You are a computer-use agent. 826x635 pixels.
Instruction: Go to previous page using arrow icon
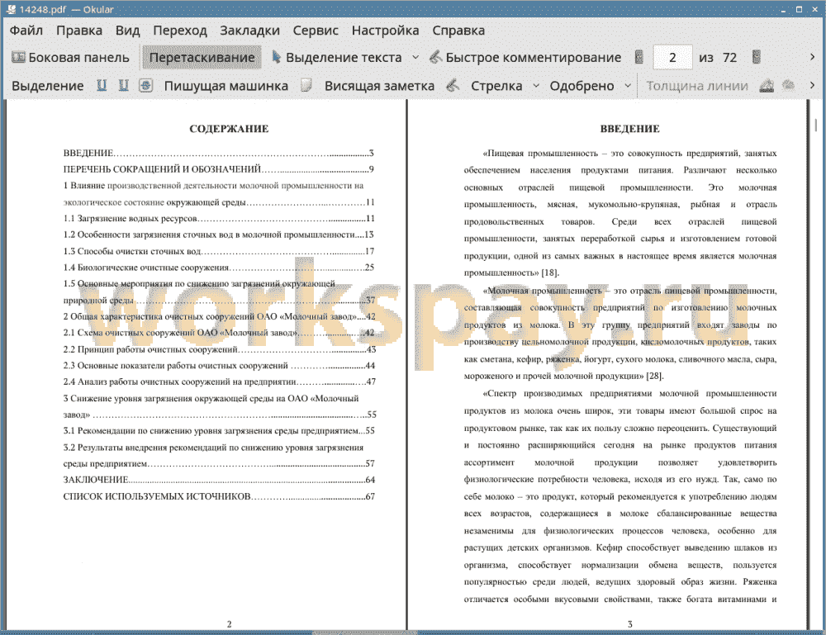click(x=639, y=57)
